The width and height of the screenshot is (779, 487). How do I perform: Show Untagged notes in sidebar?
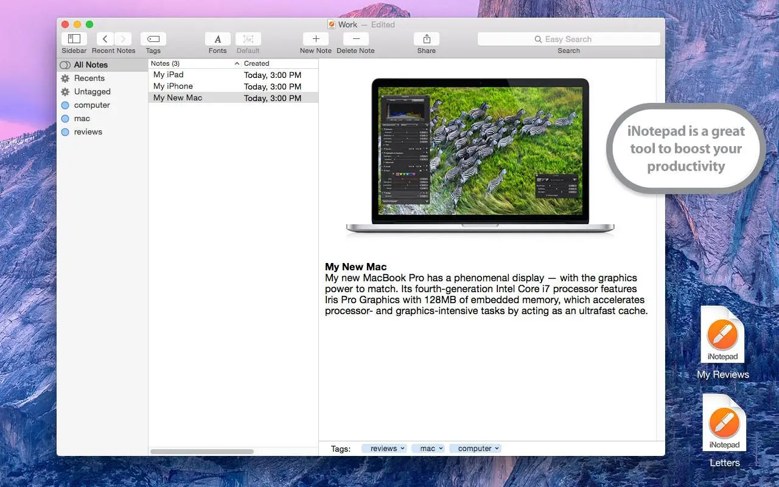102,91
